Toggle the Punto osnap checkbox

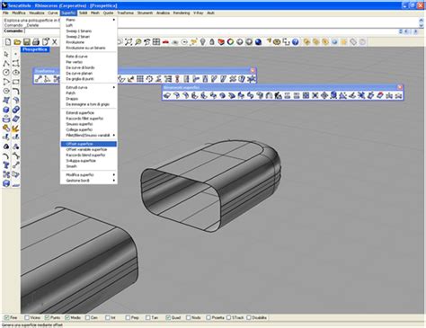click(47, 317)
